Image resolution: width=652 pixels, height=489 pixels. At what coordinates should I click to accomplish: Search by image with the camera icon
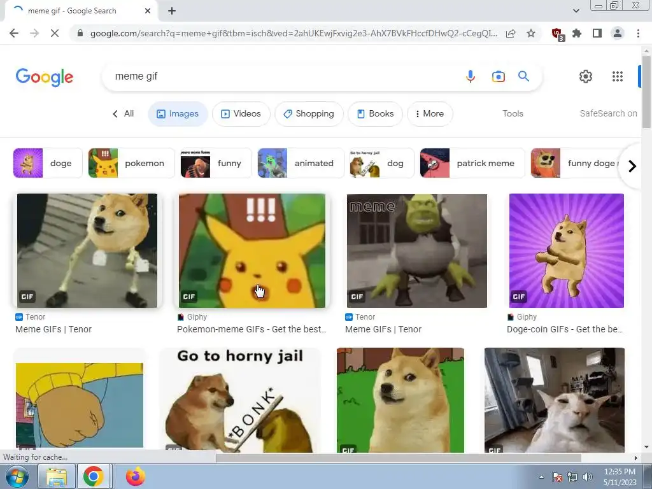coord(498,76)
